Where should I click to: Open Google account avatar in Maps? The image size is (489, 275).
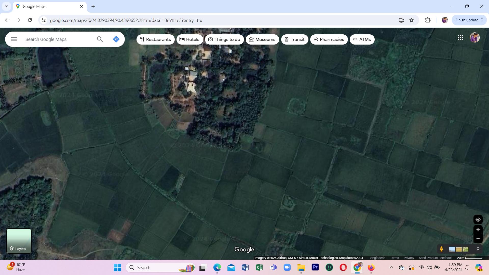[475, 37]
